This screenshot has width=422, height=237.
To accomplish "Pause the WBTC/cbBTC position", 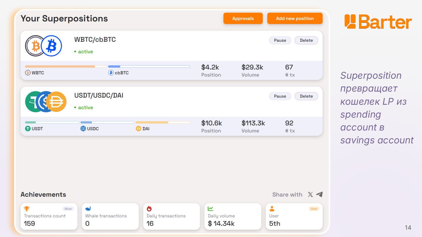I will coord(280,40).
